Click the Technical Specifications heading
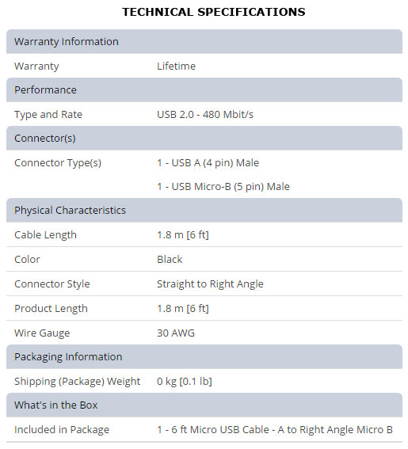 pyautogui.click(x=213, y=12)
